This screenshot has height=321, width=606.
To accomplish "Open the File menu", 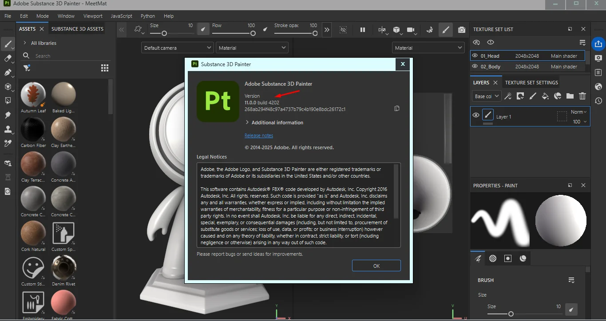I will click(8, 16).
